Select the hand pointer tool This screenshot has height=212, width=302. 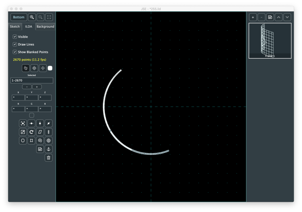click(x=26, y=68)
